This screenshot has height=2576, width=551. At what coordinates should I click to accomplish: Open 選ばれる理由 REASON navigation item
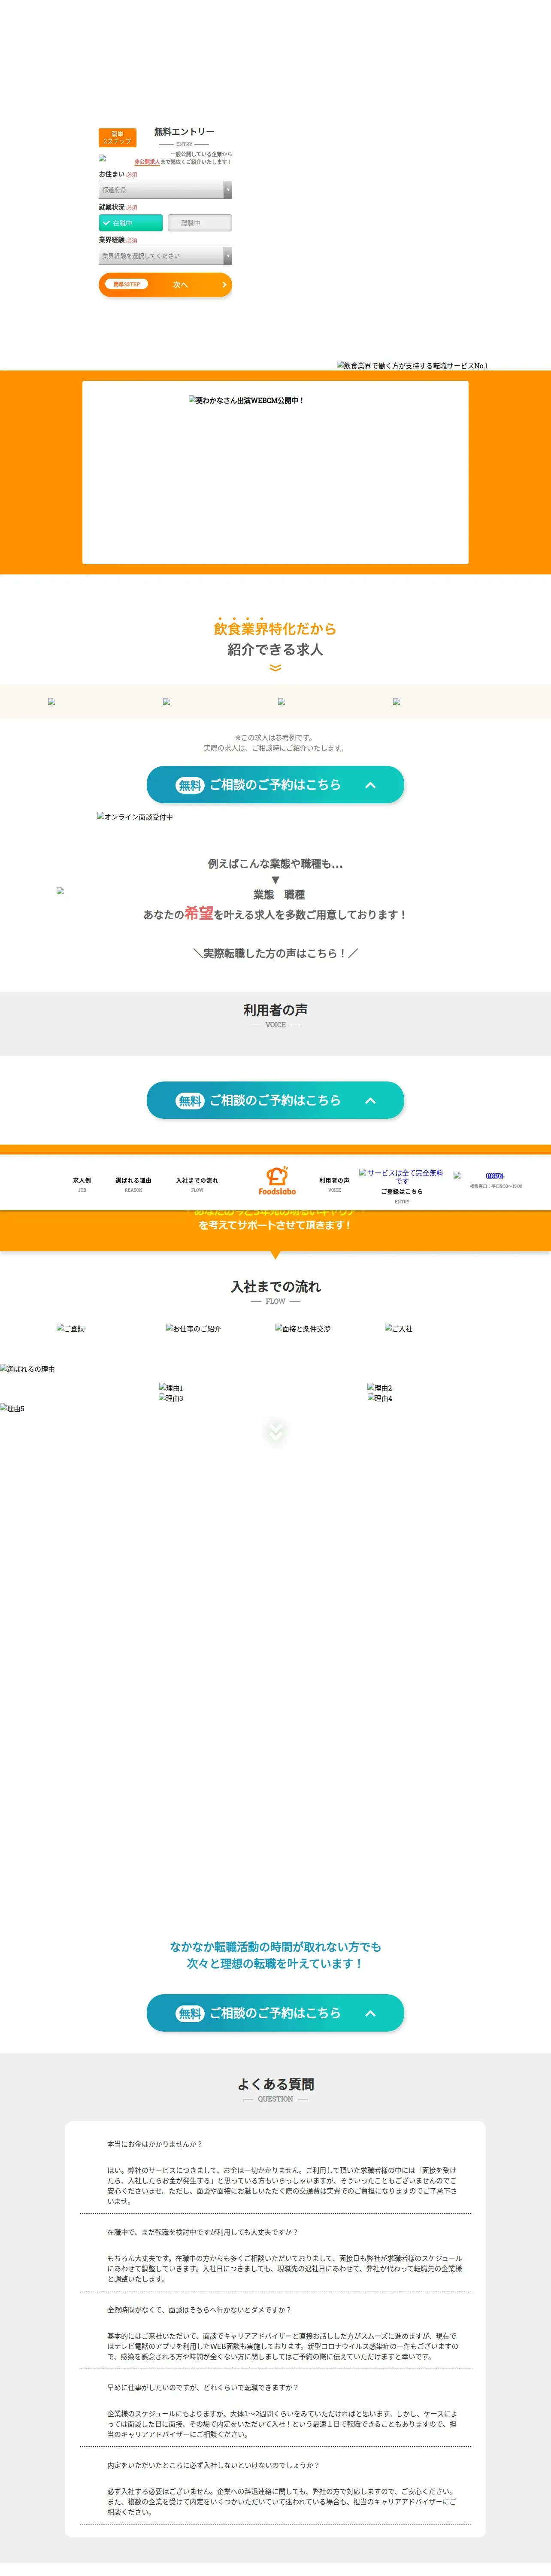point(133,1184)
